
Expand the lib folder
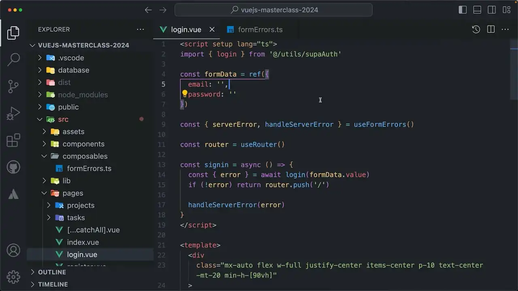[x=44, y=181]
